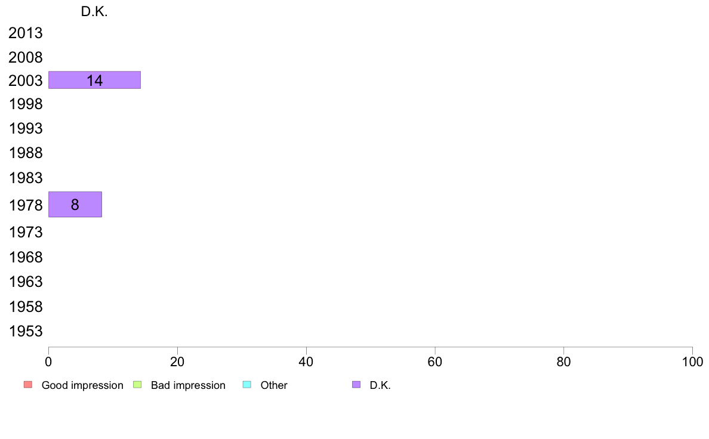Click the 100 axis tick label
Image resolution: width=709 pixels, height=439 pixels.
692,361
